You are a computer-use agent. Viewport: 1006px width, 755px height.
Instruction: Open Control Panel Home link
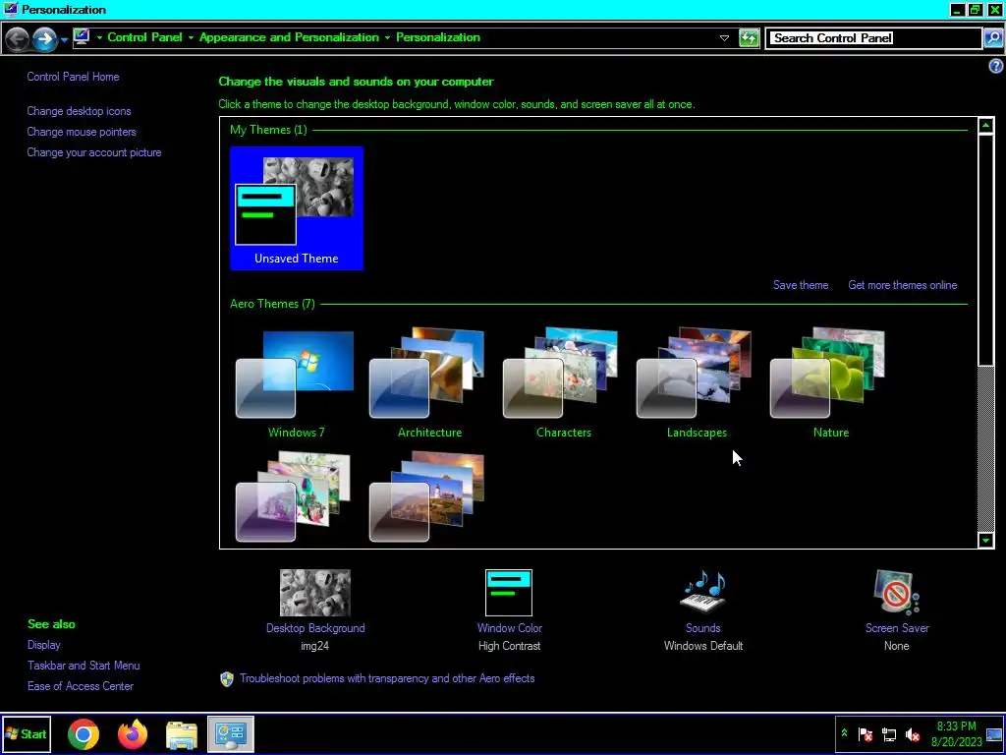73,77
